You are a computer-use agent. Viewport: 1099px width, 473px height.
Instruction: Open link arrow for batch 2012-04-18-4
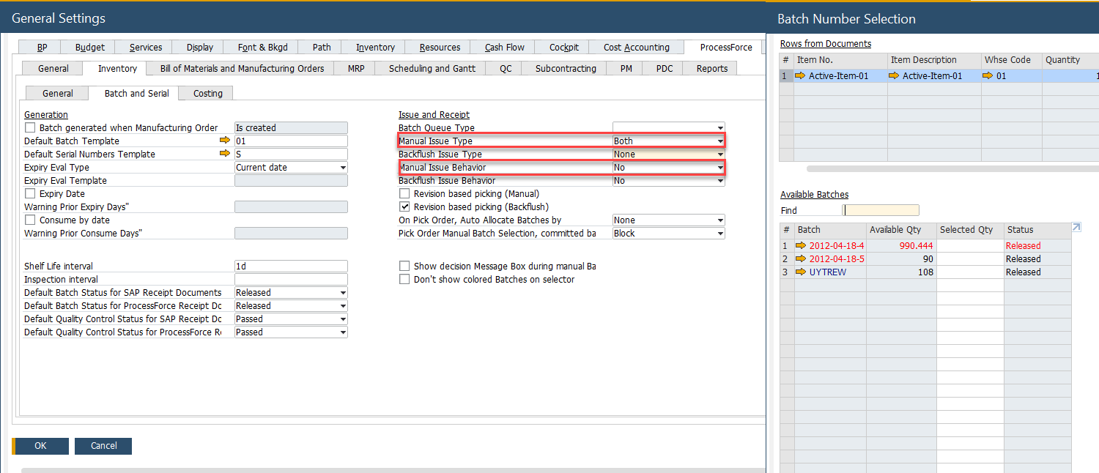coord(802,246)
